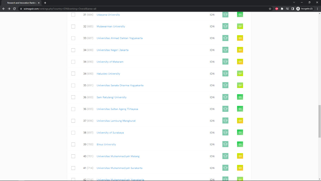Tick the Universitas Lambung Mangkurat checkbox
321x181 pixels.
tap(73, 121)
